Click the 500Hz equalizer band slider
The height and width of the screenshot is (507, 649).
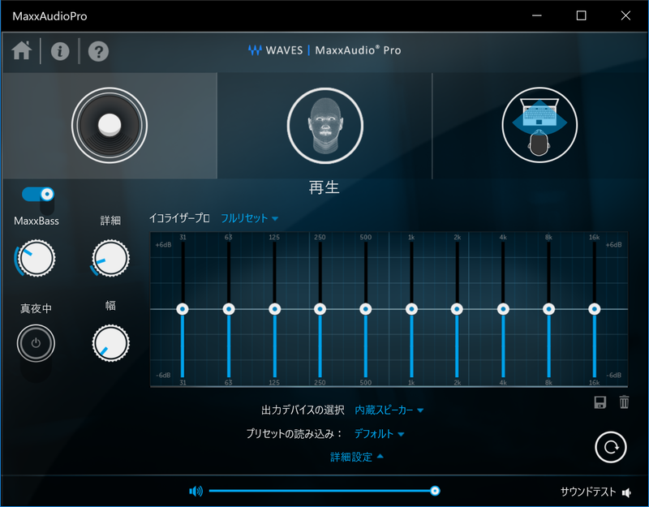(x=366, y=309)
